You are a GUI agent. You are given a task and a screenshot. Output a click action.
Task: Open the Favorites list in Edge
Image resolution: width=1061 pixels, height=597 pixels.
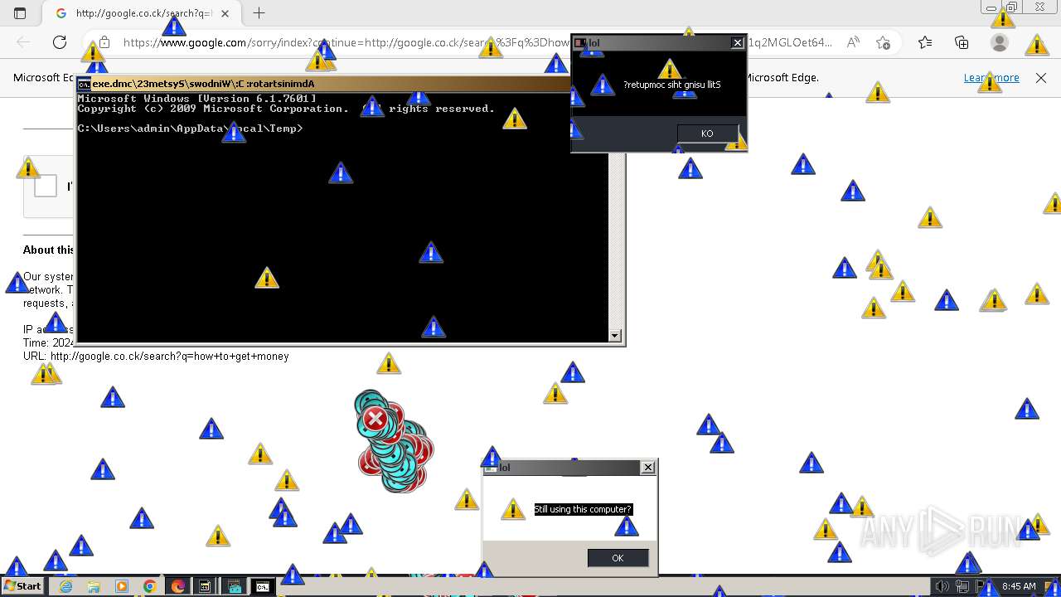[x=925, y=42]
